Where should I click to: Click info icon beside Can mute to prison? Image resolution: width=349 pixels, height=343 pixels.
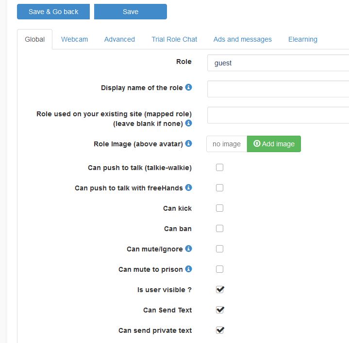[189, 269]
